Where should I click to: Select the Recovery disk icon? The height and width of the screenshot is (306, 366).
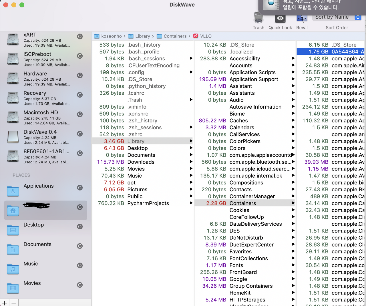tap(13, 98)
